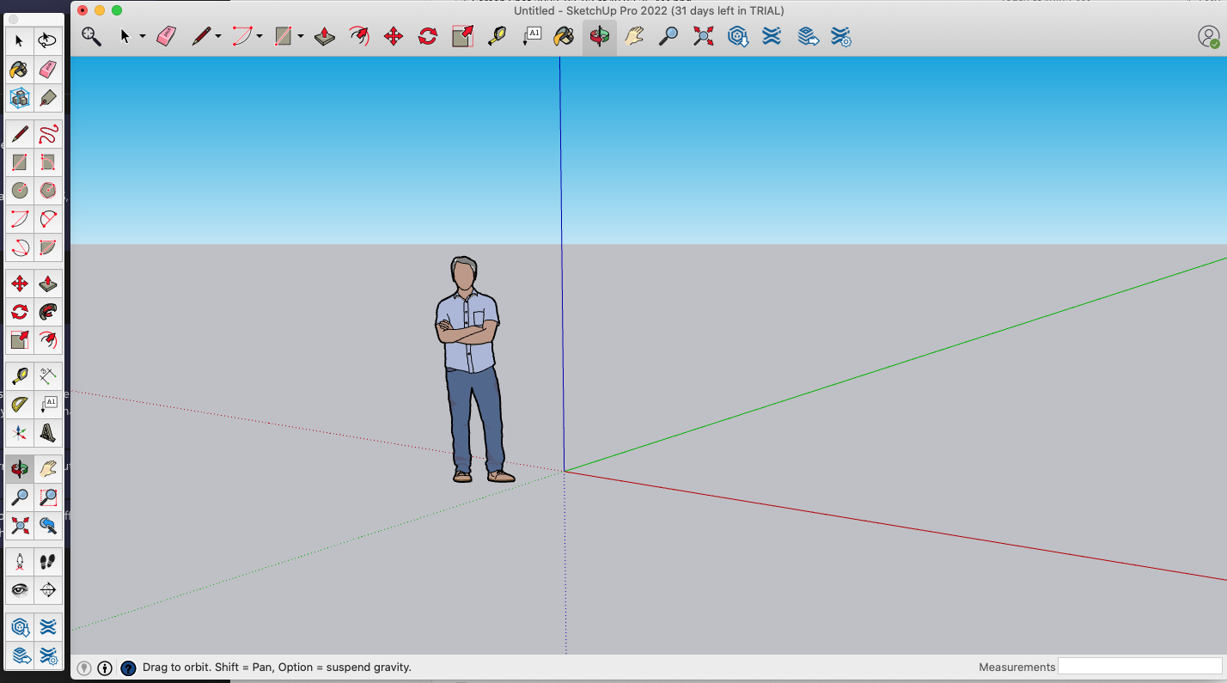
Task: Choose the Walk footprints tool
Action: click(x=48, y=562)
